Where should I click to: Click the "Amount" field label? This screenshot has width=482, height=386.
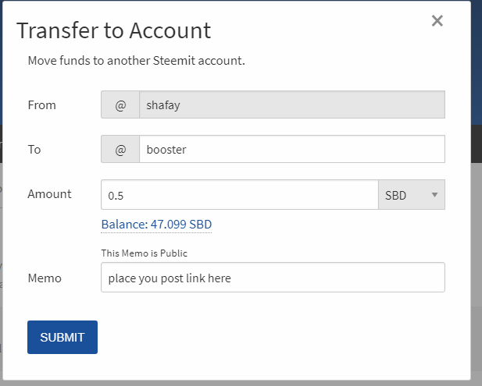49,194
